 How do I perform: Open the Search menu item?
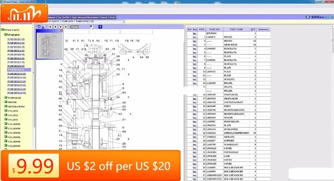pyautogui.click(x=104, y=17)
